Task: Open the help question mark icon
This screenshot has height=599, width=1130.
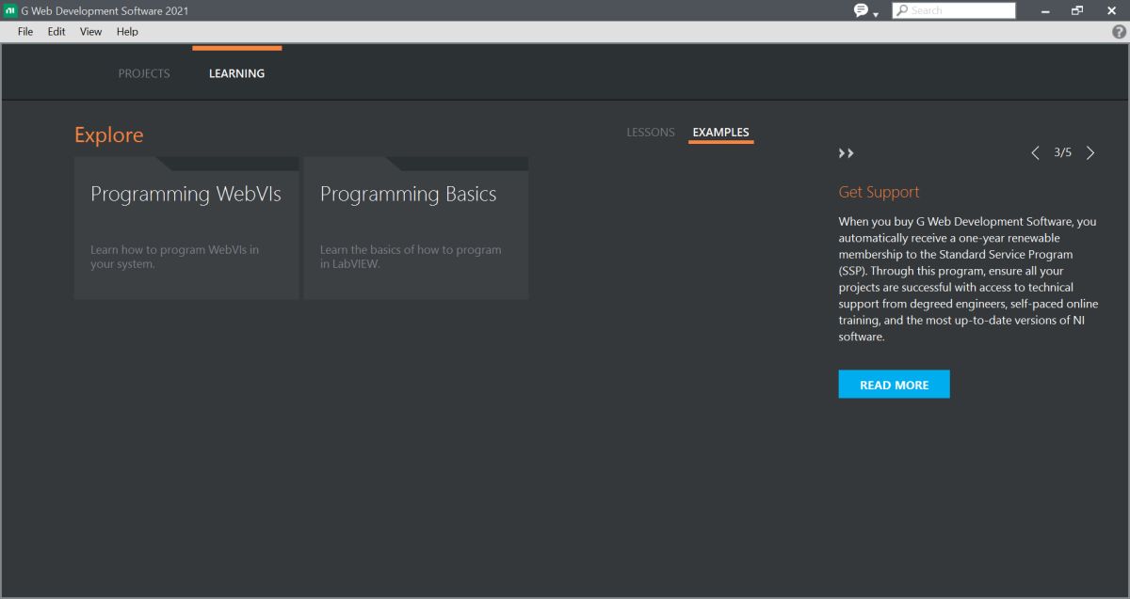Action: 1120,31
